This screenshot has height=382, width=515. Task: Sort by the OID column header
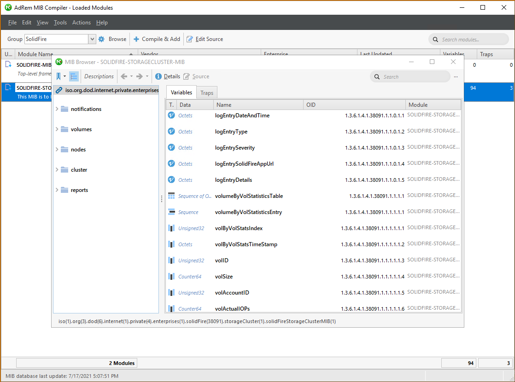pyautogui.click(x=354, y=105)
